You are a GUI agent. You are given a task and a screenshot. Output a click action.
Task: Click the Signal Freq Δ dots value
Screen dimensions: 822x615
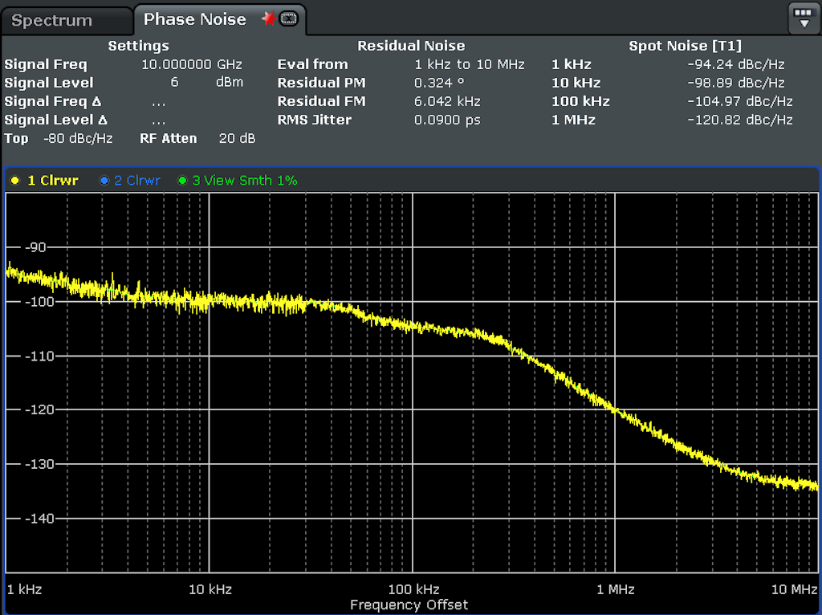tap(158, 101)
